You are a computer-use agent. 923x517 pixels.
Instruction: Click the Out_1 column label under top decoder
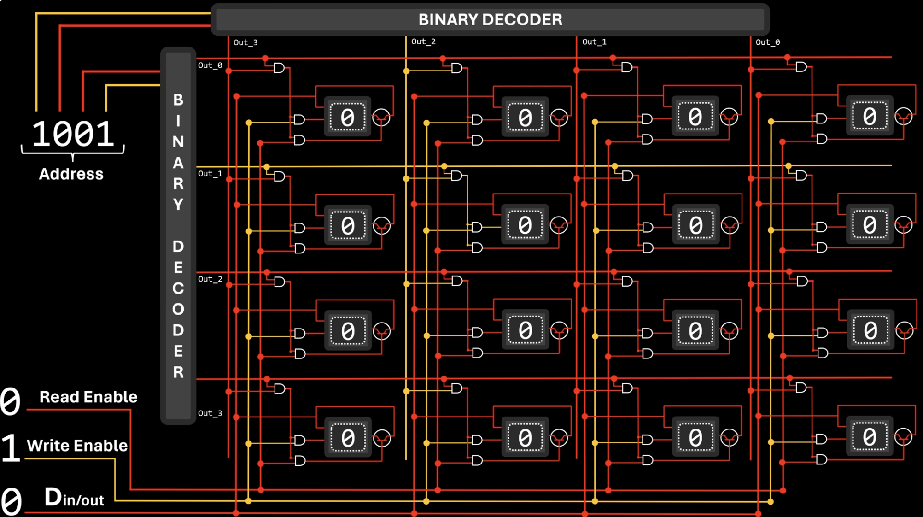pos(594,41)
